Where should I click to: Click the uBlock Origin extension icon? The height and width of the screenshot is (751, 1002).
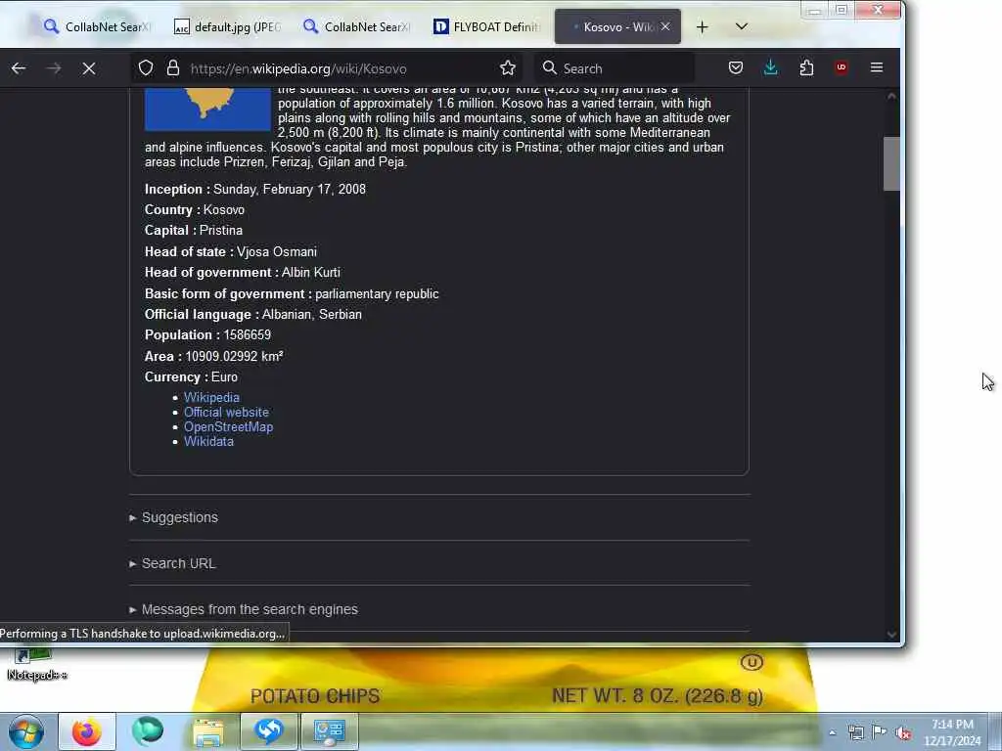click(x=841, y=67)
